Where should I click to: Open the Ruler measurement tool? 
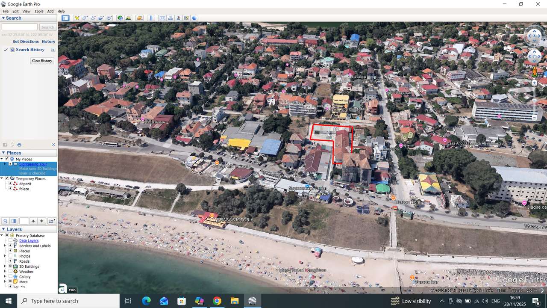point(150,18)
